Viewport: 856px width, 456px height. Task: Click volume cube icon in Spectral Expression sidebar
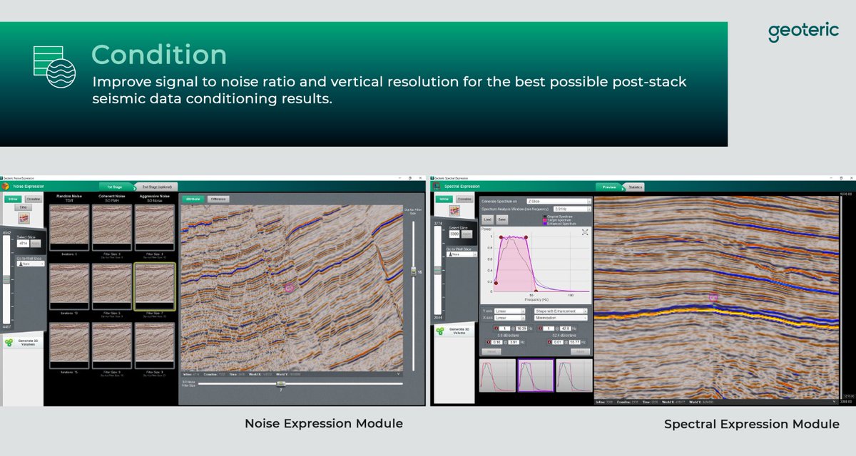point(454,210)
